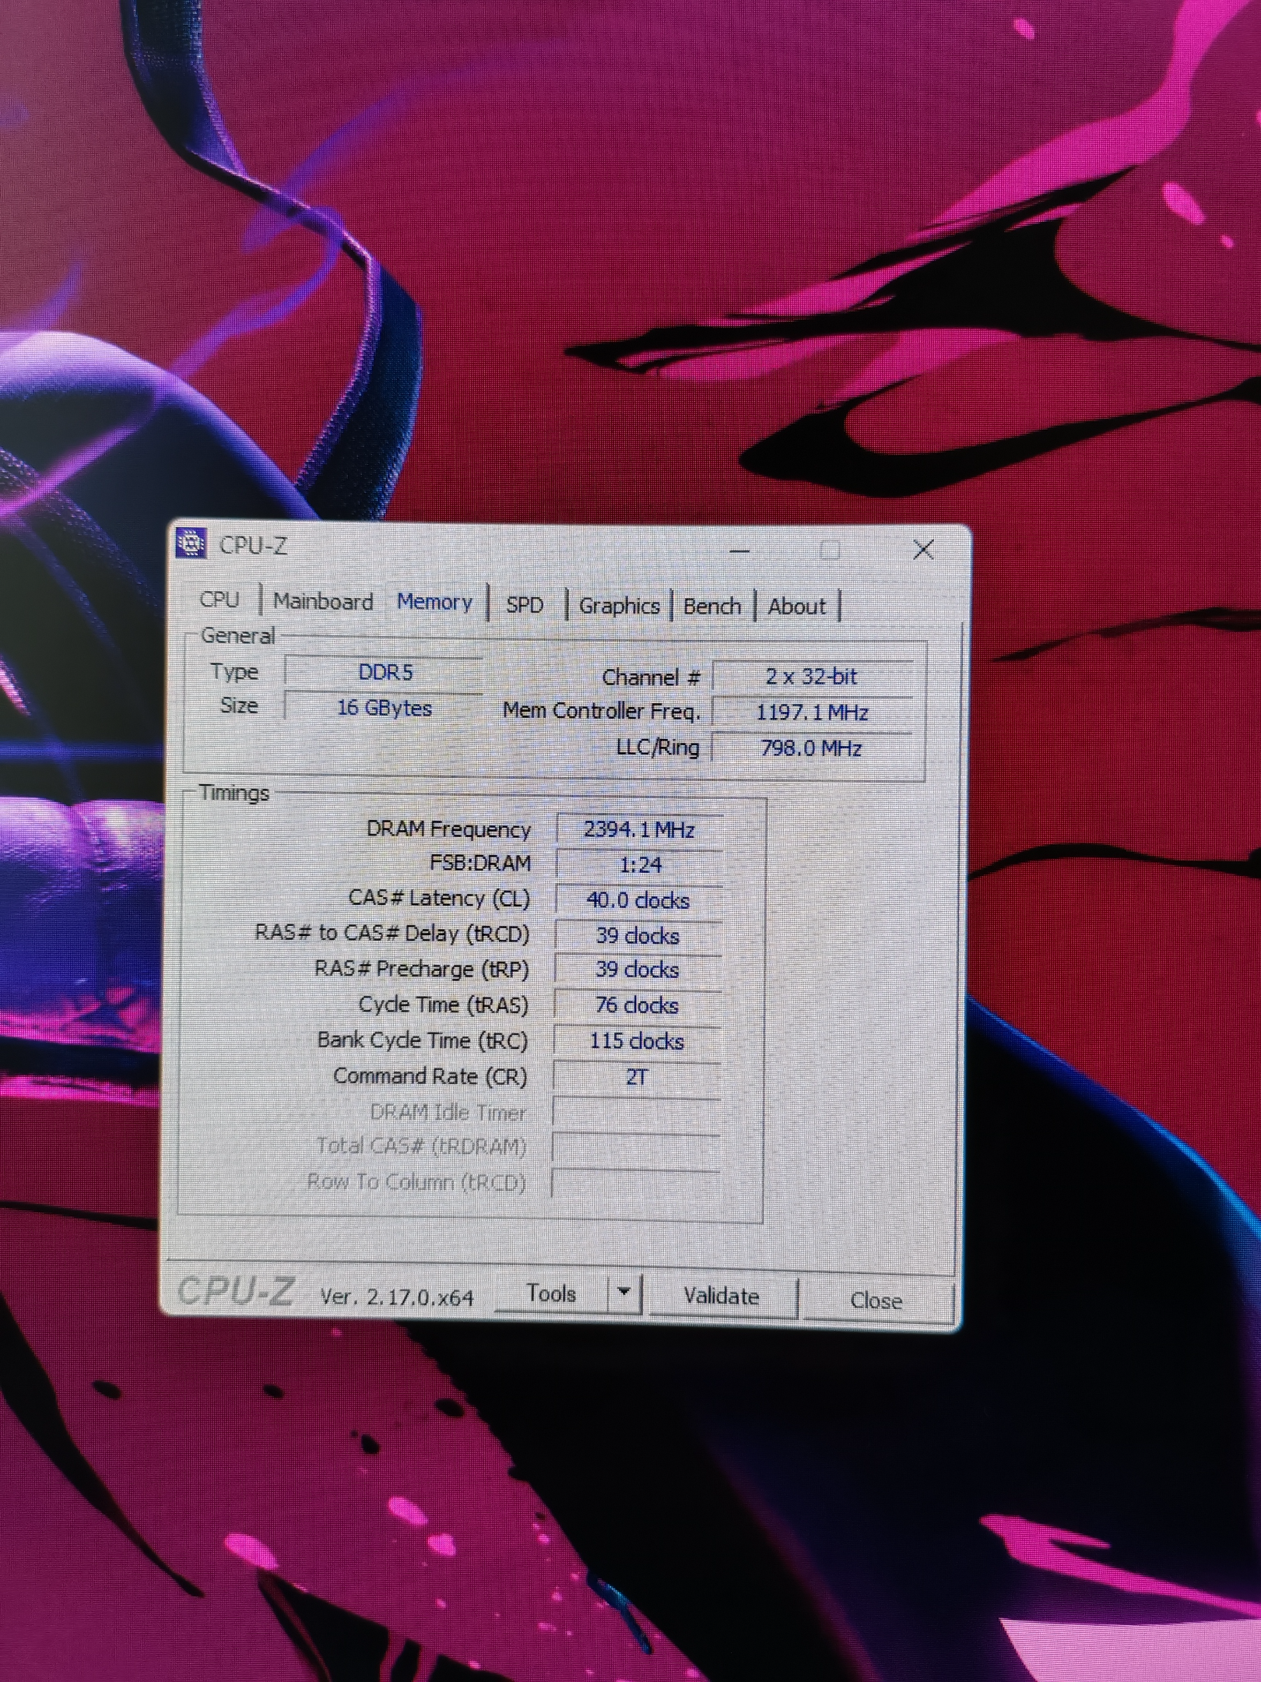The height and width of the screenshot is (1682, 1261).
Task: Click the CPU-Z app icon in title bar
Action: 191,544
